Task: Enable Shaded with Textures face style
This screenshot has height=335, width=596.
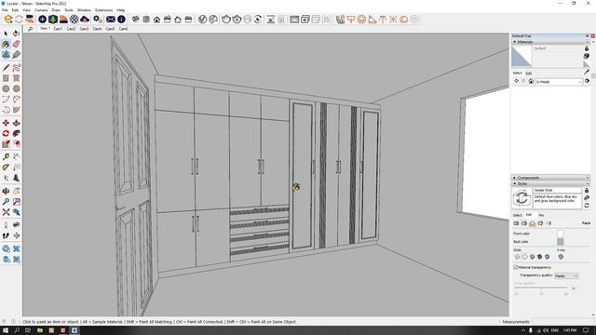Action: [x=539, y=257]
